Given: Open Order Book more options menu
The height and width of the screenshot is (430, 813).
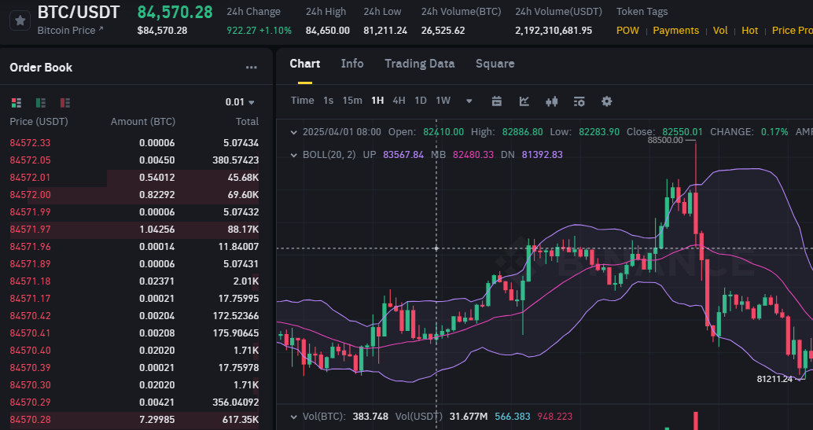Looking at the screenshot, I should [x=252, y=68].
